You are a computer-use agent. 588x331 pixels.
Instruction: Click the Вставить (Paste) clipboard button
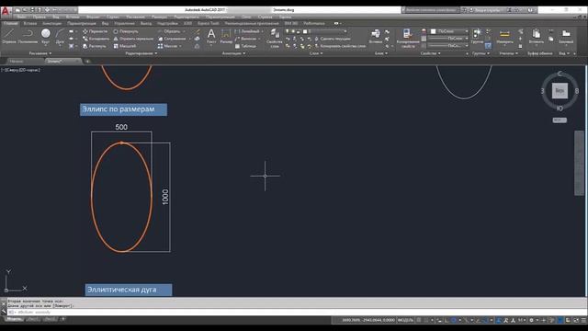pyautogui.click(x=537, y=37)
